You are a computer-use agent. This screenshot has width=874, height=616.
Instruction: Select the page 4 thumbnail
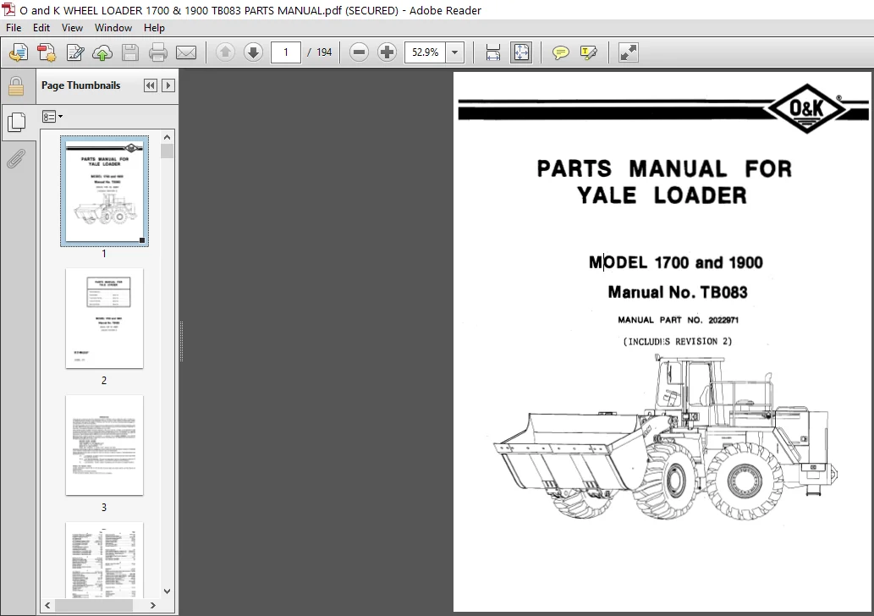(x=104, y=559)
